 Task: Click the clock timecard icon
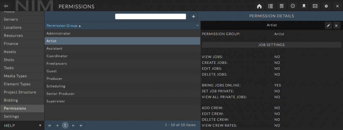293,6
